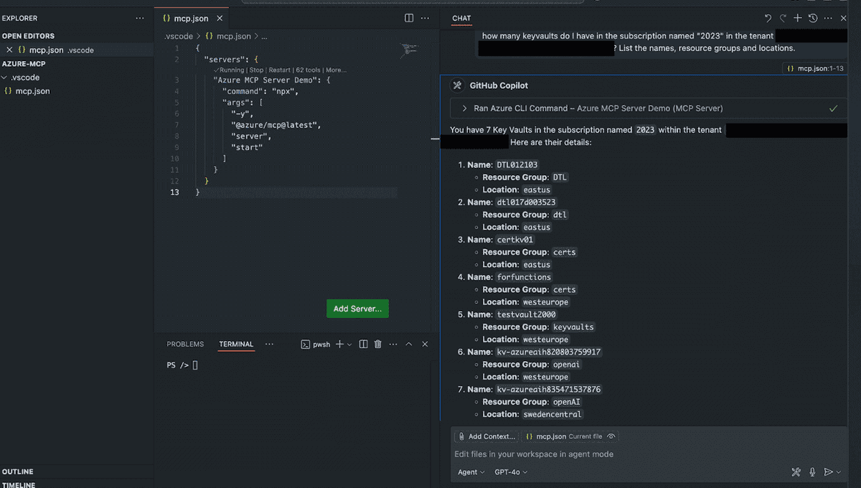Click the undo last request icon in Chat
Image resolution: width=861 pixels, height=488 pixels.
[768, 18]
